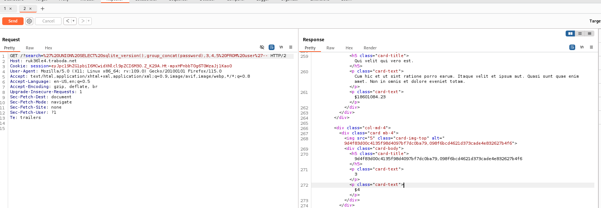The width and height of the screenshot is (601, 208).
Task: Click the $18601084.23 price in Response
Action: 370,97
